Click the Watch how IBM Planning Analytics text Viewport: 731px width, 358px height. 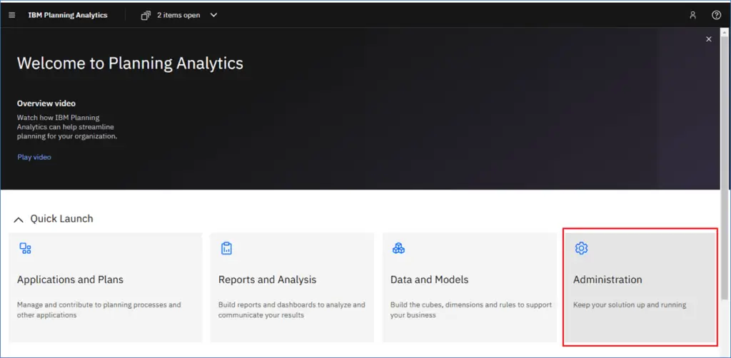coord(66,127)
